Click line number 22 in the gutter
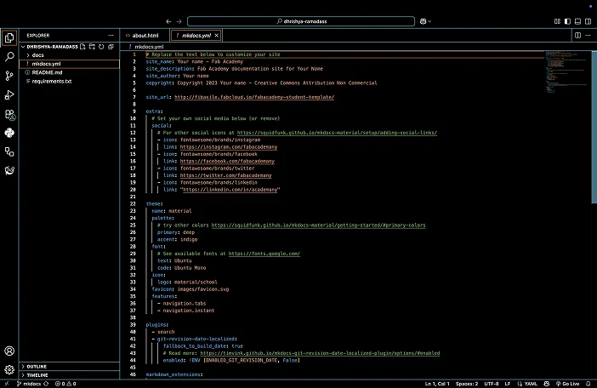 pyautogui.click(x=133, y=203)
